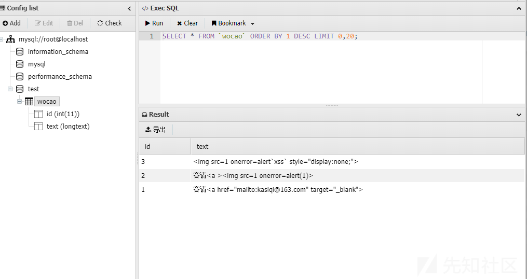Select the information_schema database

[x=58, y=52]
